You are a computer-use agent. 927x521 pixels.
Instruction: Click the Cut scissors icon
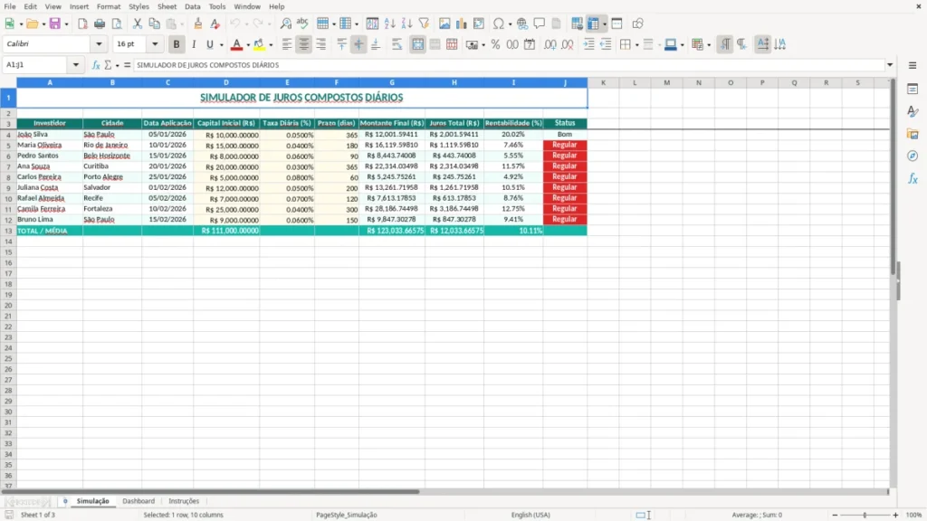point(138,24)
